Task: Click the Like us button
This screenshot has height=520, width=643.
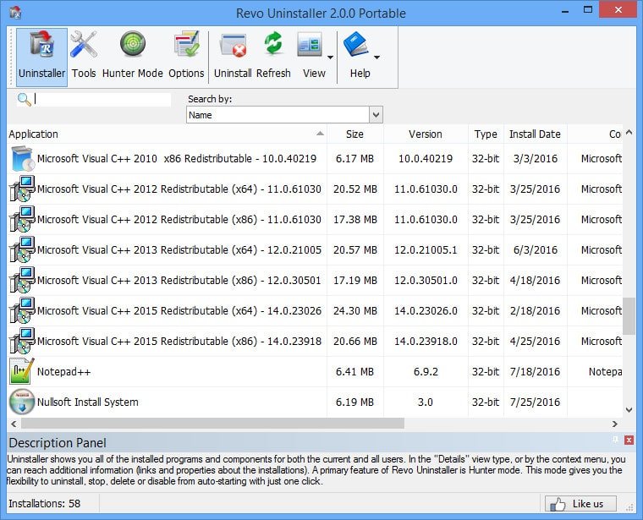Action: (x=580, y=504)
